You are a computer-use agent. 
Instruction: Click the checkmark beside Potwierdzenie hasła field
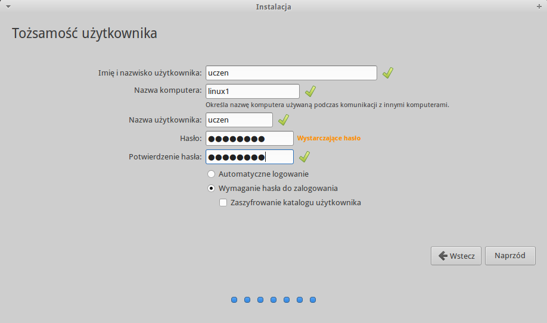click(x=304, y=157)
